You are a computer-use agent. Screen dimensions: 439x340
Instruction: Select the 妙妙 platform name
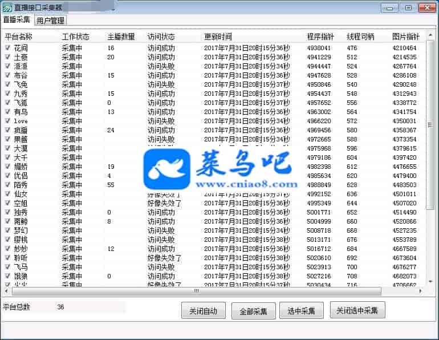[x=21, y=249]
